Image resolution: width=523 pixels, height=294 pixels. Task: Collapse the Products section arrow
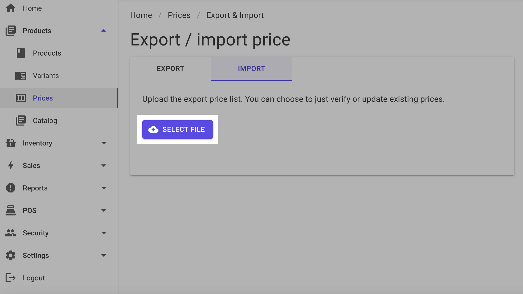point(104,31)
